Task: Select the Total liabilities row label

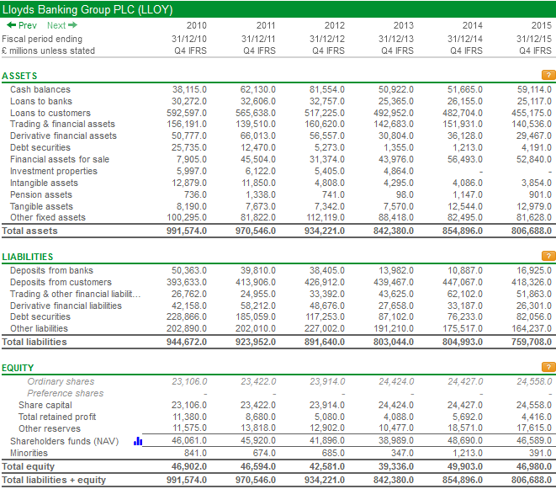Action: (x=34, y=342)
